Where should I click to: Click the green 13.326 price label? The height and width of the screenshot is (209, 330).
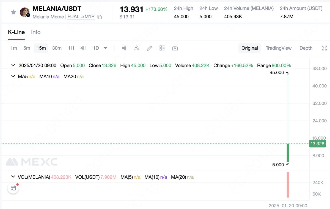click(317, 144)
